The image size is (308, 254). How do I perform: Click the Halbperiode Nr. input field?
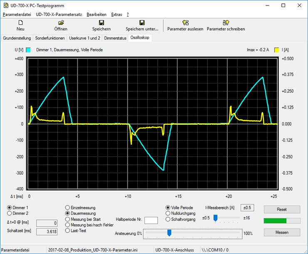point(151,220)
